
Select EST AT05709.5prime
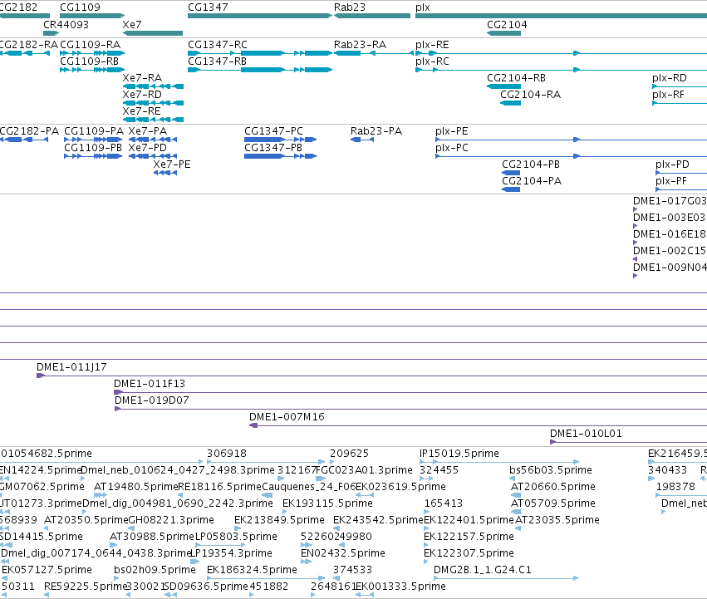click(x=516, y=512)
